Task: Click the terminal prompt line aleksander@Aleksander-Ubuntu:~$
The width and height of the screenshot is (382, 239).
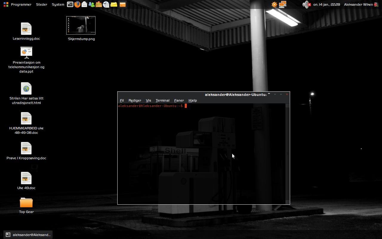Action: click(150, 106)
